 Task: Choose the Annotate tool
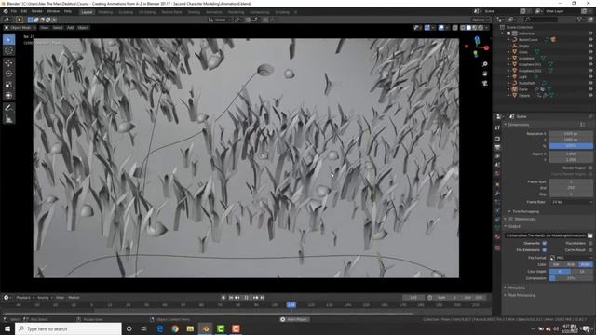8,108
